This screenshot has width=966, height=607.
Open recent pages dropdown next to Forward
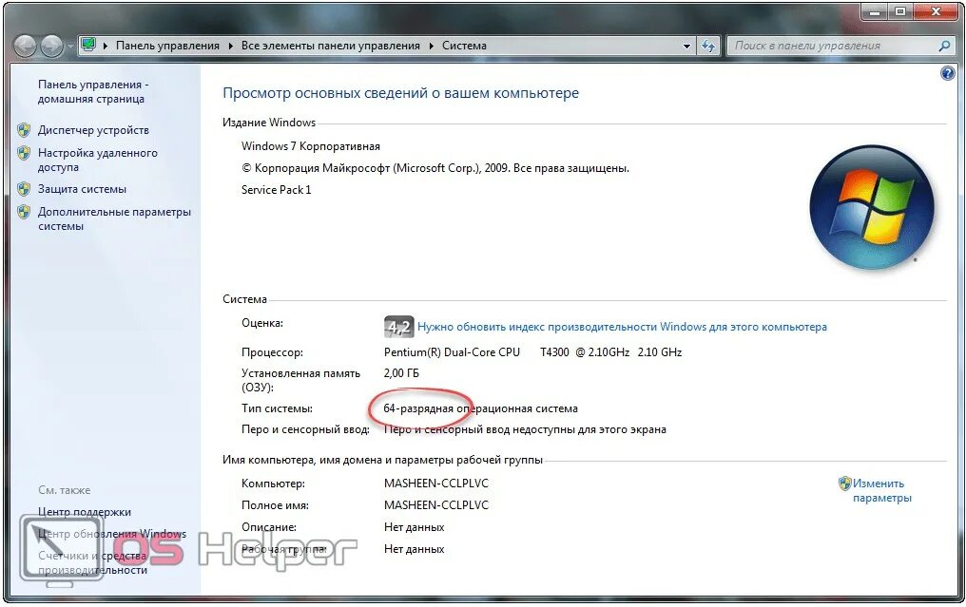(69, 47)
